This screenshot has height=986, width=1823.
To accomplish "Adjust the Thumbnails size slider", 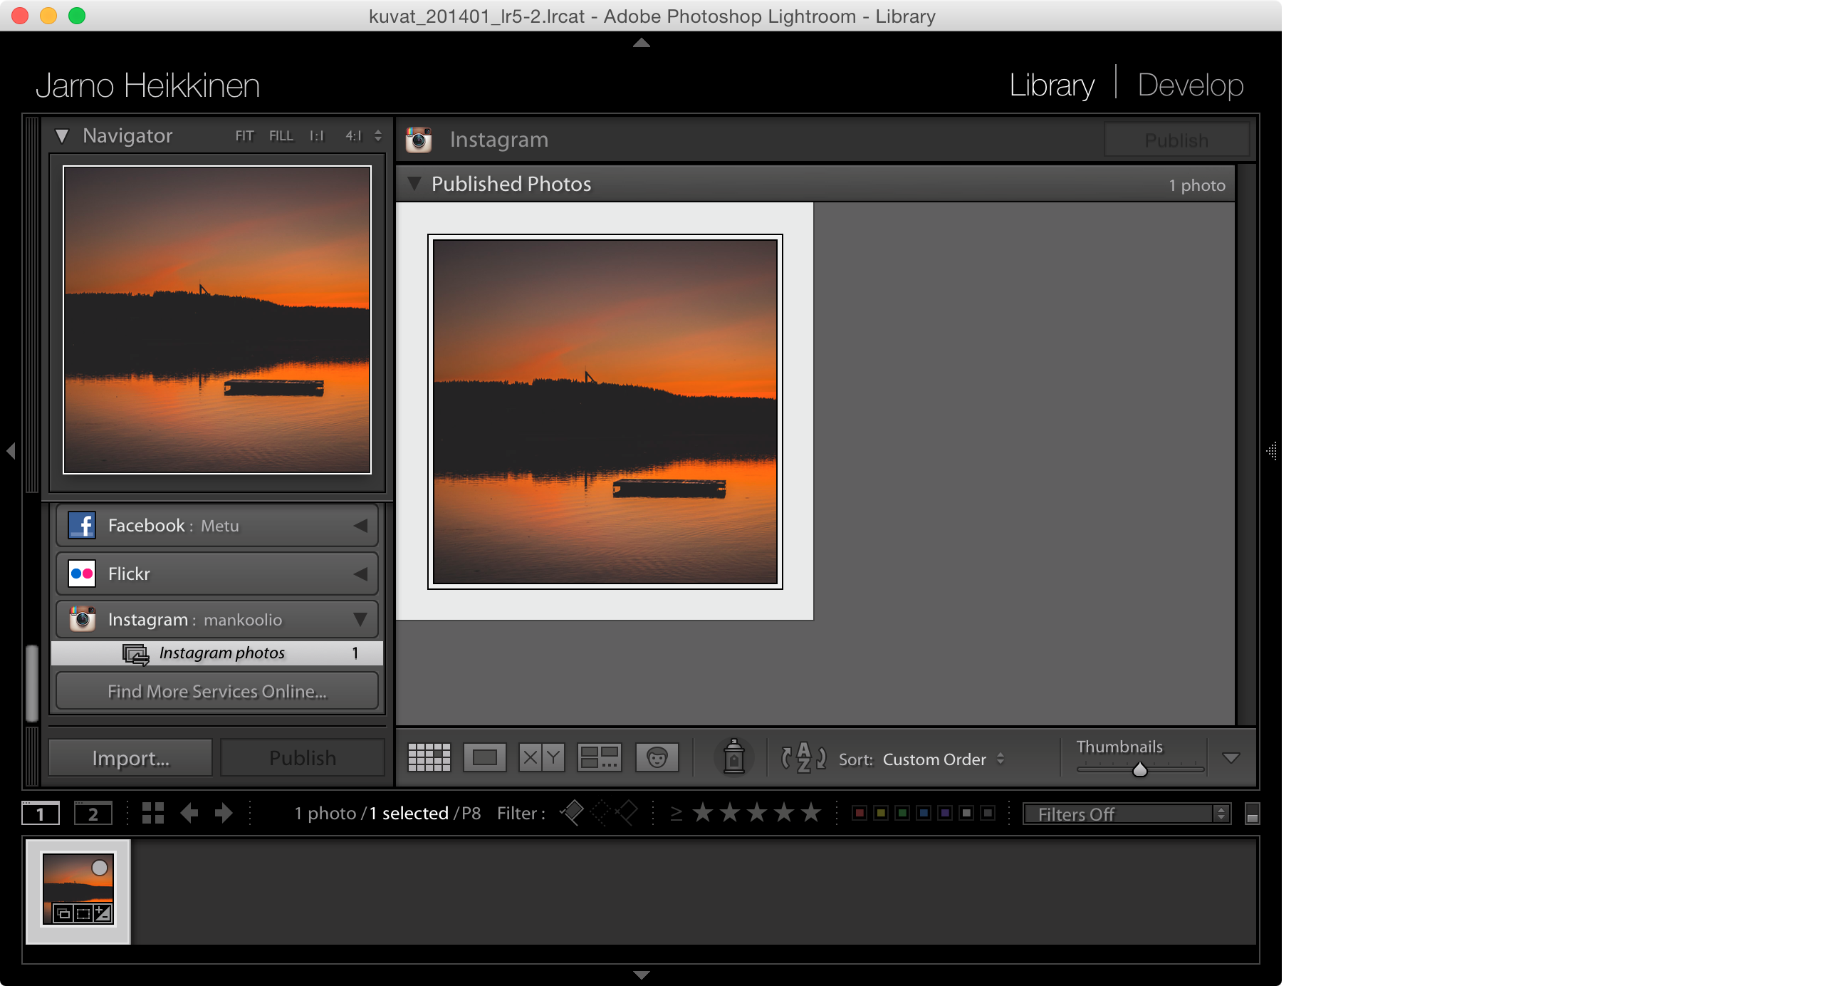I will point(1139,769).
